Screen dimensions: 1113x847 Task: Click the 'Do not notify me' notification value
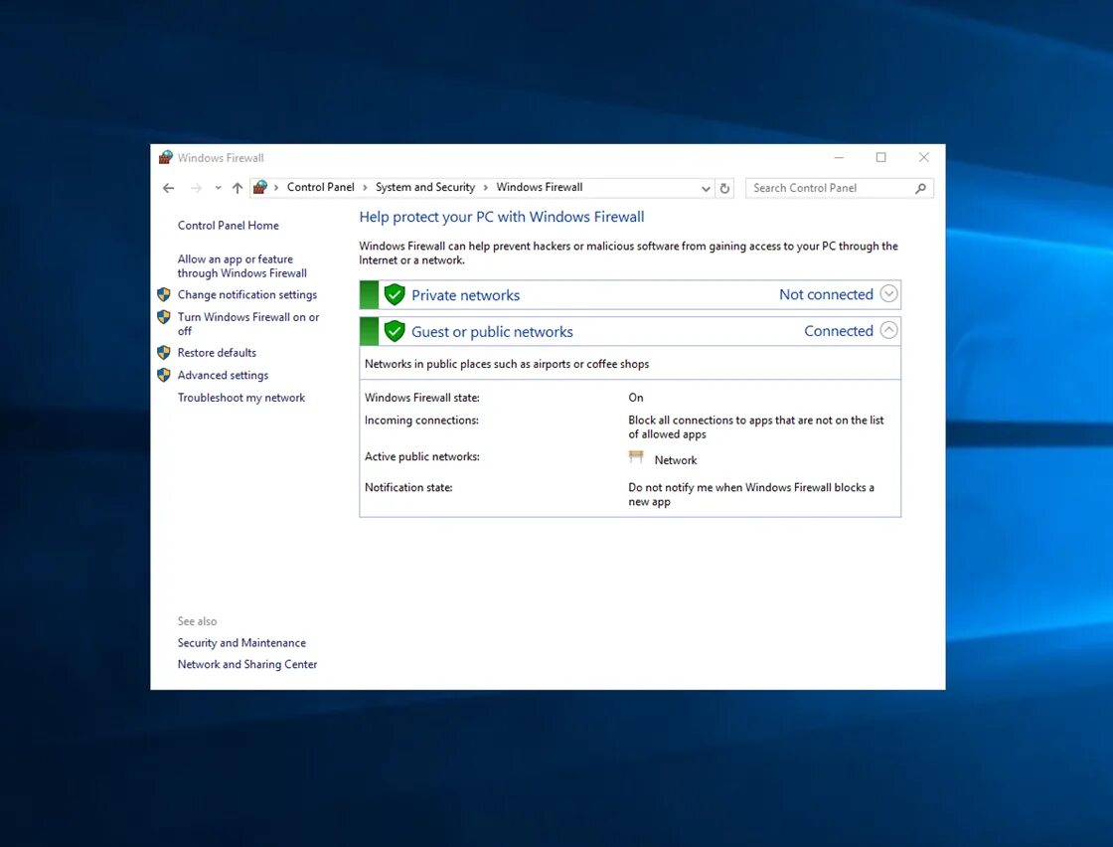(751, 495)
